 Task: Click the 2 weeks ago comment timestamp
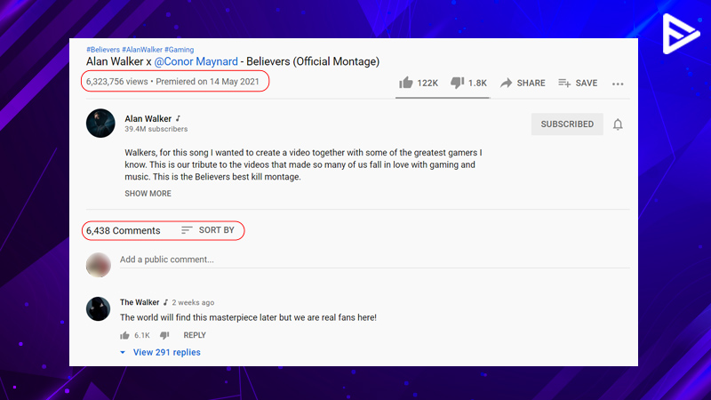pyautogui.click(x=193, y=302)
